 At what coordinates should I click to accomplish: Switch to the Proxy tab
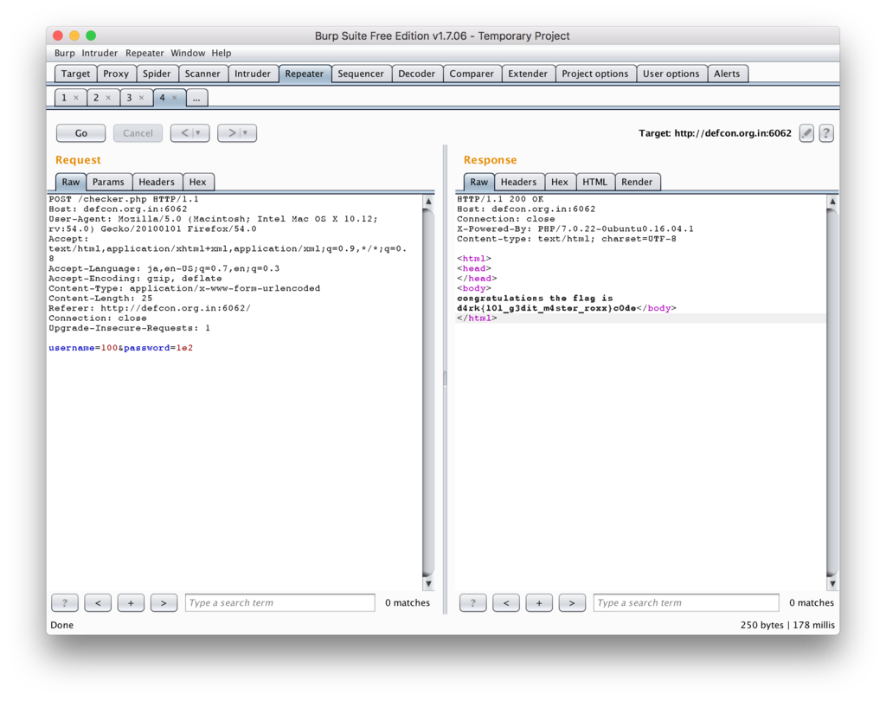pyautogui.click(x=116, y=74)
